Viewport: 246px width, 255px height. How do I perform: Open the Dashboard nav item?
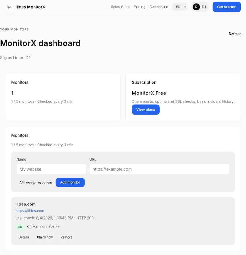159,7
